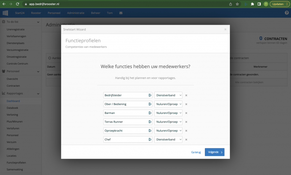Open contract type dropdown for Terras Runner
Image resolution: width=291 pixels, height=175 pixels.
[x=168, y=122]
